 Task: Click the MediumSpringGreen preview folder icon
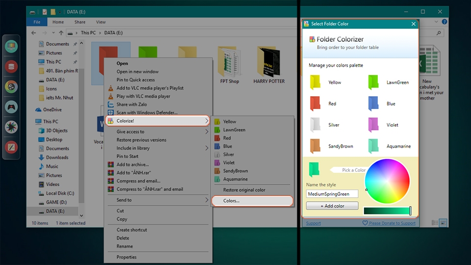point(314,169)
